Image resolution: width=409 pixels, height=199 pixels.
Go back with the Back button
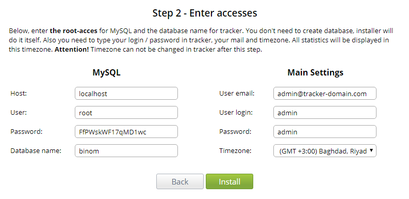click(x=179, y=181)
